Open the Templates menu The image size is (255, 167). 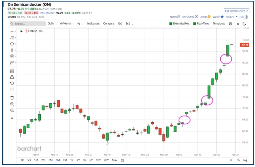point(219,24)
